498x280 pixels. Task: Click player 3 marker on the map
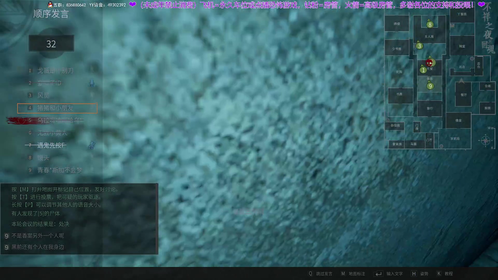(419, 46)
